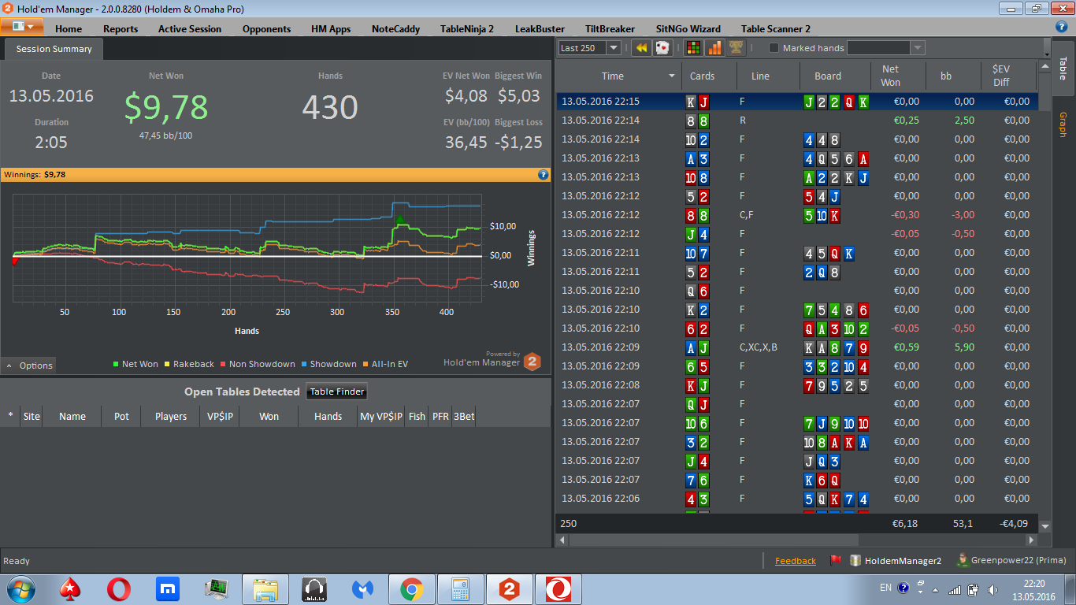1076x605 pixels.
Task: Go to the Home tab
Action: coord(69,29)
